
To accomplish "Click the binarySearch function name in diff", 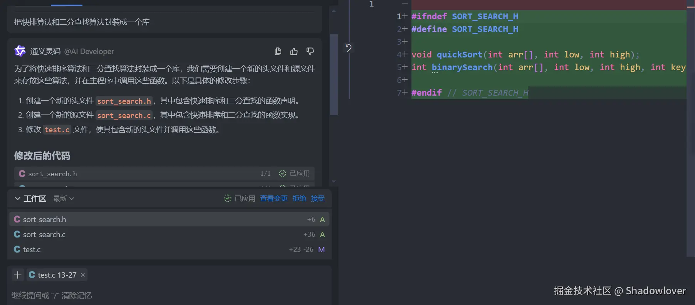I will click(462, 67).
